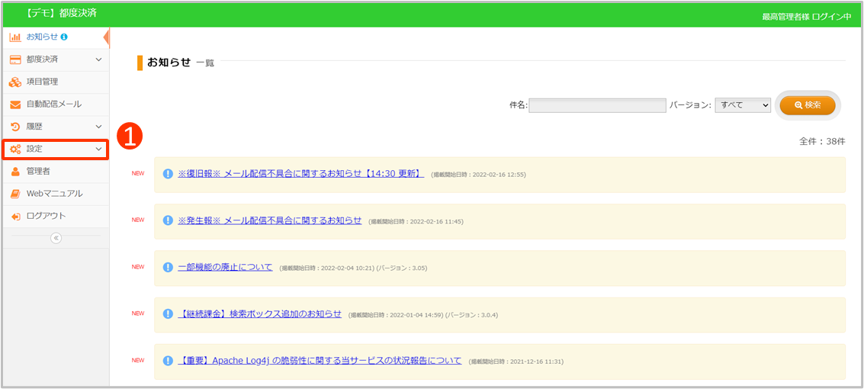
Task: Open the 項目管理 menu item
Action: (x=42, y=82)
